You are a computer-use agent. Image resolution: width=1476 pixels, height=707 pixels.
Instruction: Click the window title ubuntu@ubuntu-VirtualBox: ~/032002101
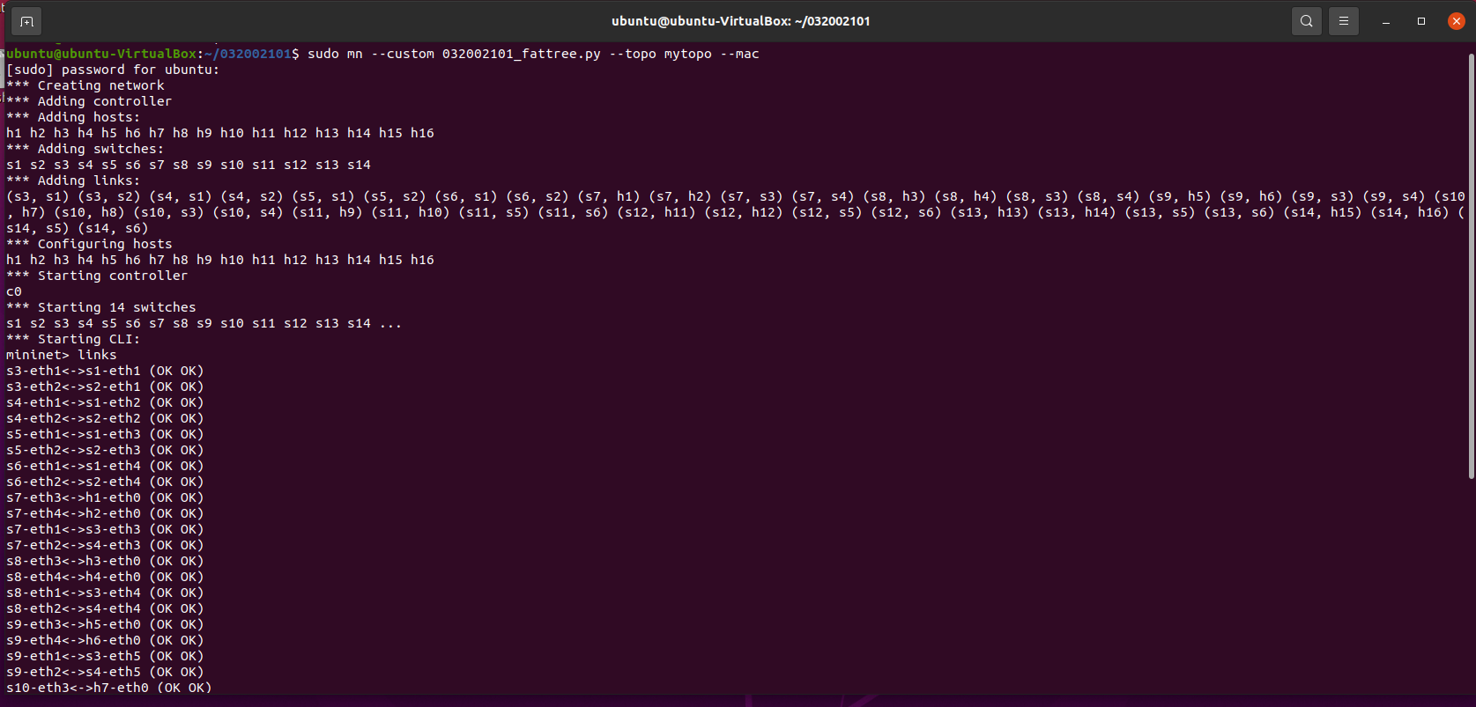tap(741, 21)
